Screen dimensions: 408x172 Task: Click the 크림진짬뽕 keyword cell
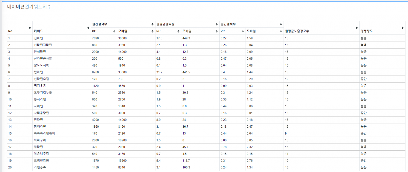point(41,161)
